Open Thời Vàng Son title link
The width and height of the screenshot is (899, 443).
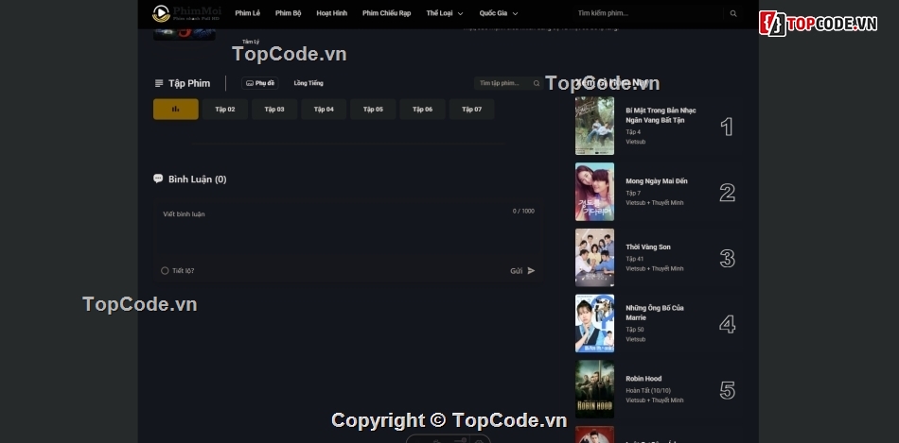coord(648,247)
